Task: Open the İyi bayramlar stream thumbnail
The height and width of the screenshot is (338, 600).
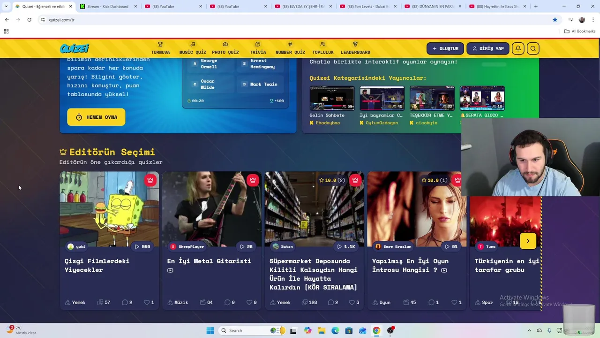Action: tap(382, 98)
